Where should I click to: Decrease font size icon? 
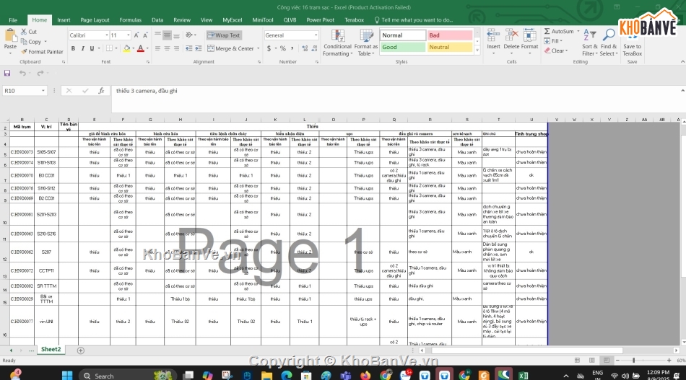pyautogui.click(x=145, y=35)
